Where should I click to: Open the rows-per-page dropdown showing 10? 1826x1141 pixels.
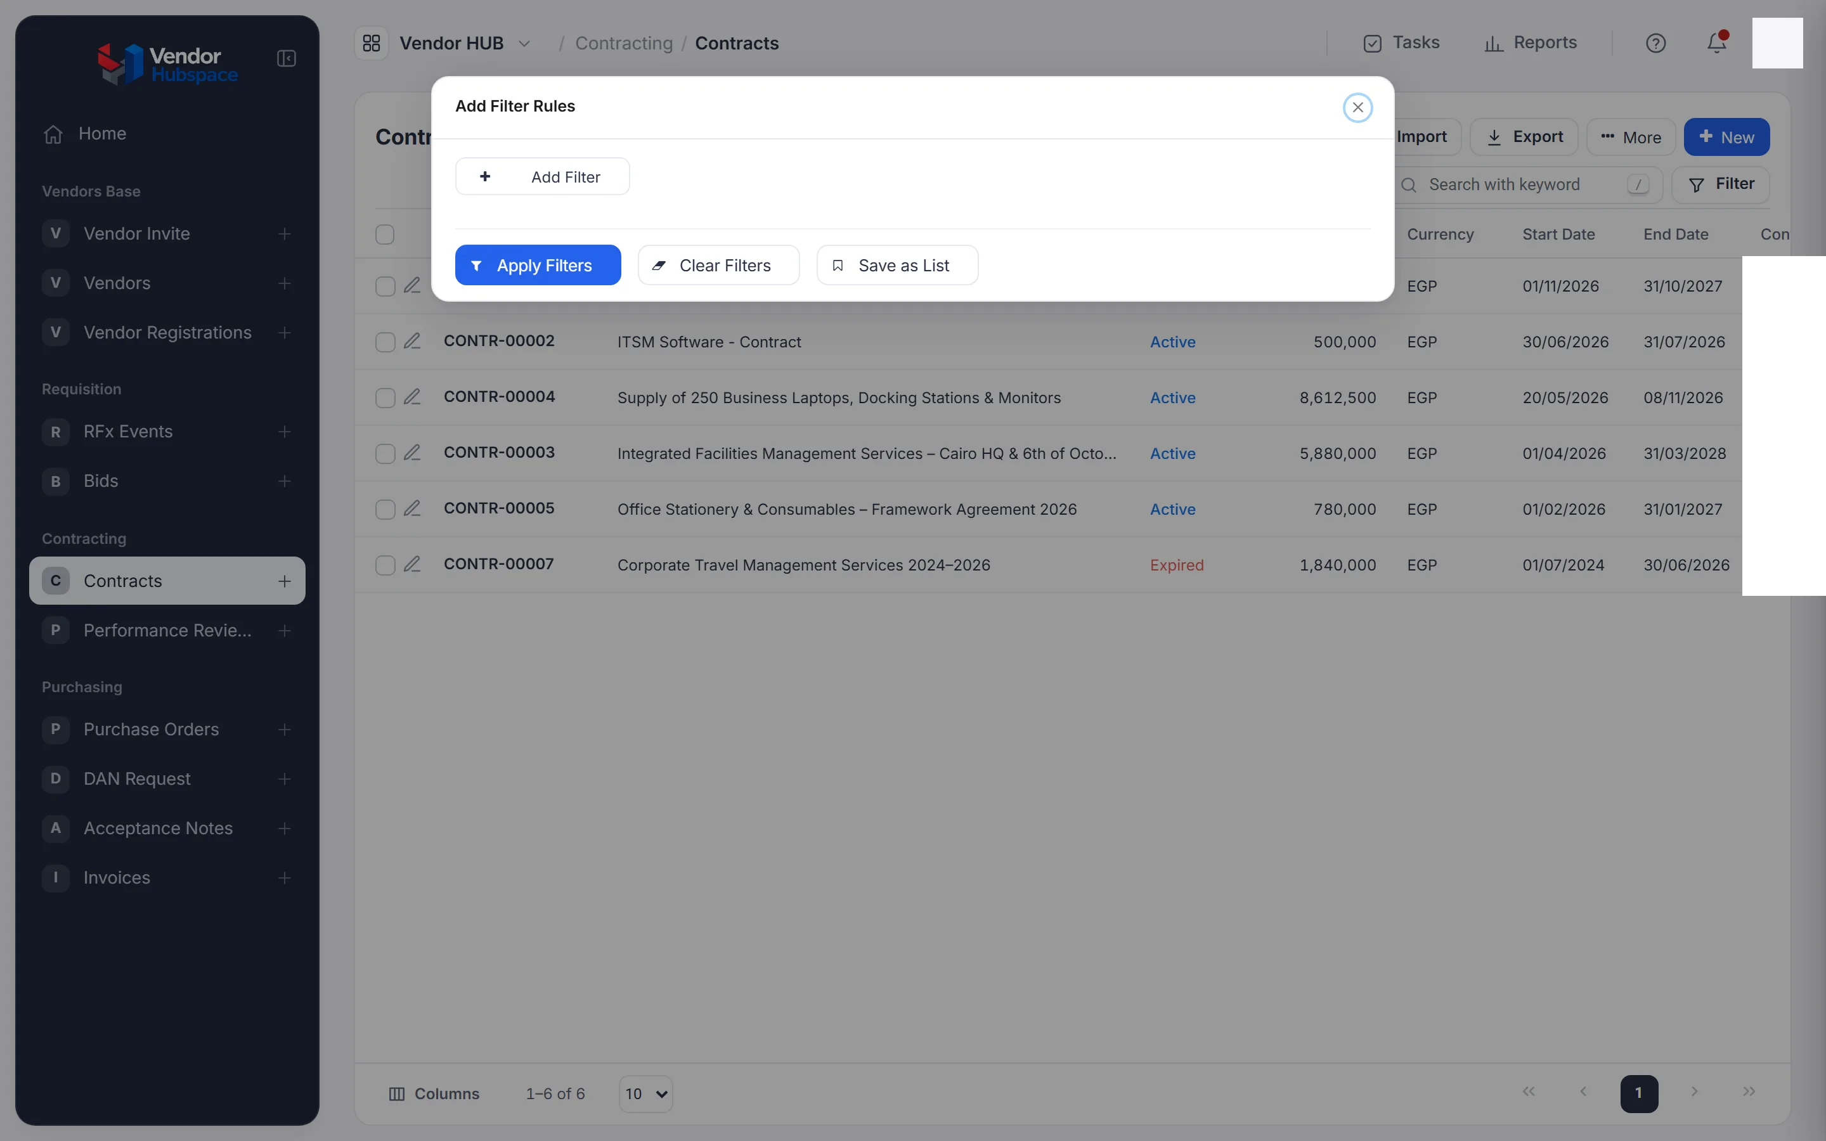tap(646, 1093)
